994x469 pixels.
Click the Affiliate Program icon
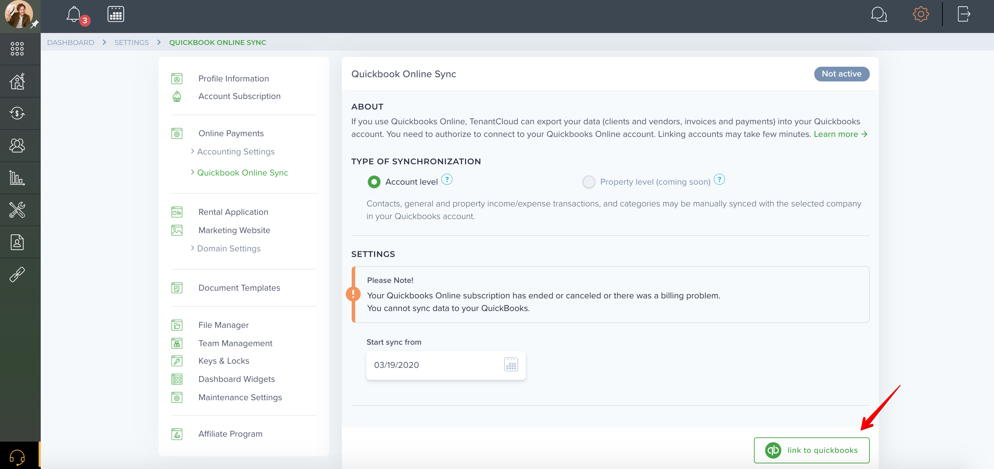177,434
